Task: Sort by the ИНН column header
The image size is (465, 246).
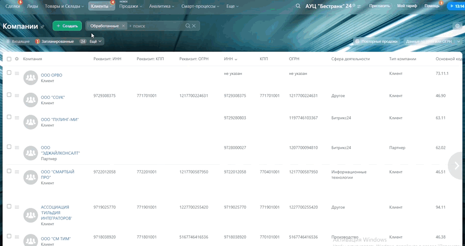Action: 230,59
